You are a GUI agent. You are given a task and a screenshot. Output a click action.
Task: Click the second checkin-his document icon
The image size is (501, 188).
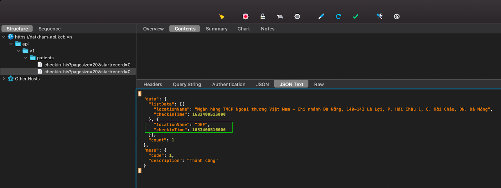point(40,72)
